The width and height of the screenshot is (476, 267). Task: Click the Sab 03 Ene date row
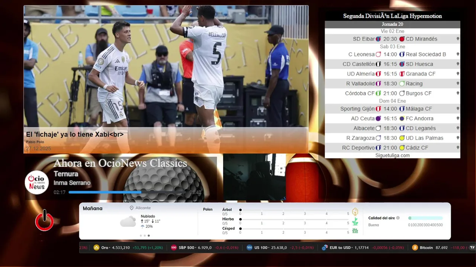[x=392, y=46]
